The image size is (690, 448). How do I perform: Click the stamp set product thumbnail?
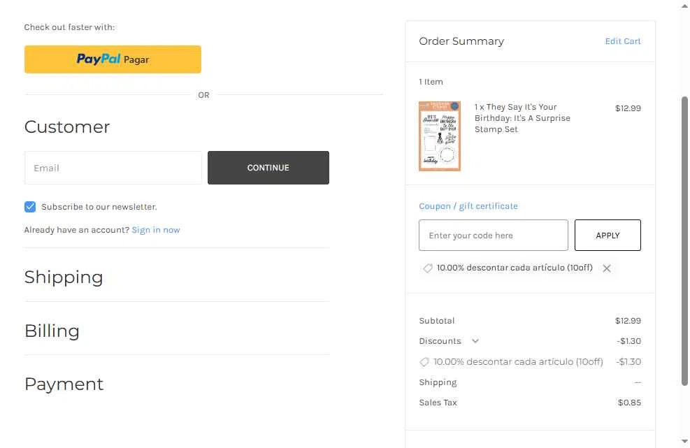[x=440, y=136]
